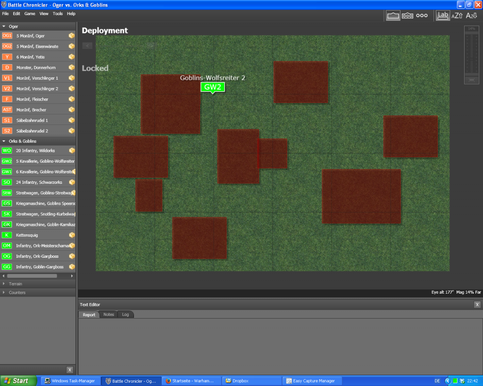Screen dimensions: 483x386
Task: Open the Game menu
Action: point(30,14)
